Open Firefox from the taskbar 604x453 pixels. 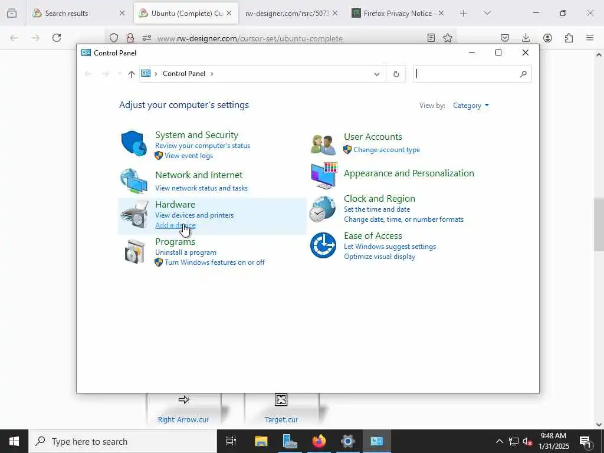(319, 441)
